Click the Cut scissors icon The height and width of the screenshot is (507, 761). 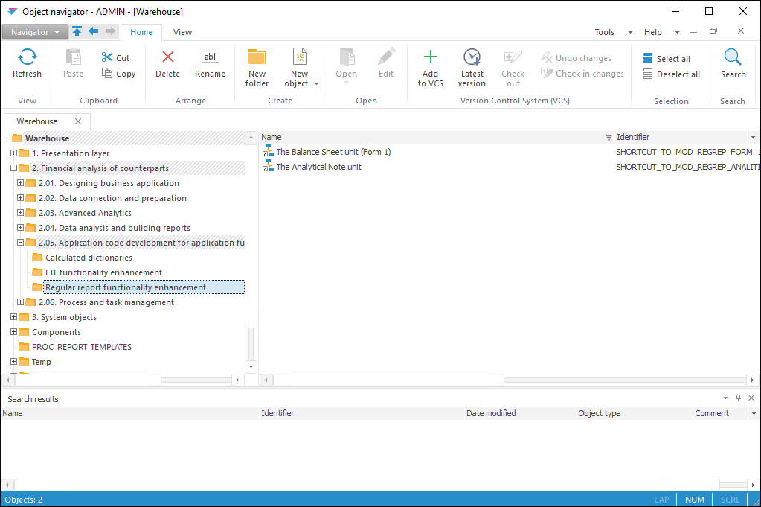tap(108, 58)
